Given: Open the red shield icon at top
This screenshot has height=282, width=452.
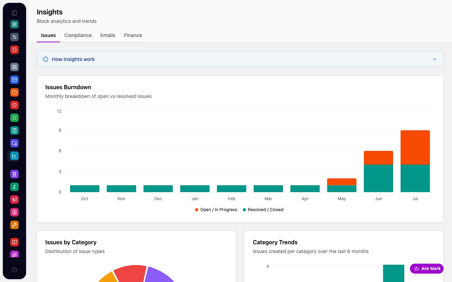Looking at the screenshot, I should pos(14,50).
